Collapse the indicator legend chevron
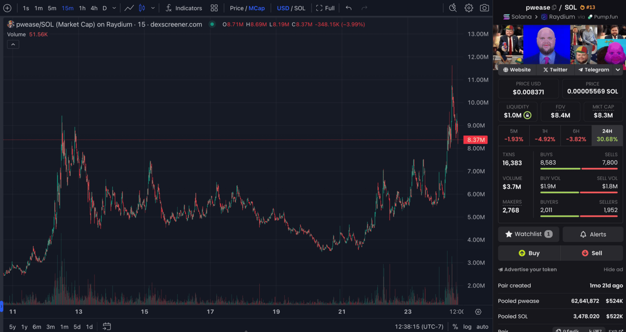 tap(13, 45)
